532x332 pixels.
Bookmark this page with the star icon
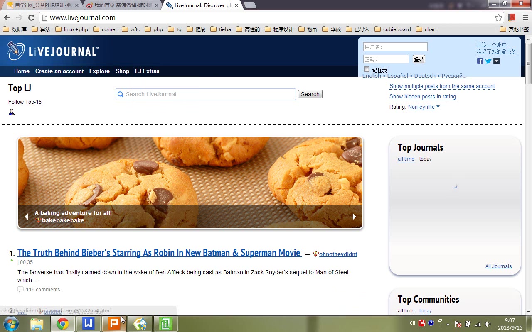click(x=498, y=17)
